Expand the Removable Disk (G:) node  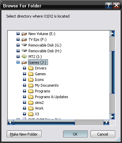click(18, 45)
